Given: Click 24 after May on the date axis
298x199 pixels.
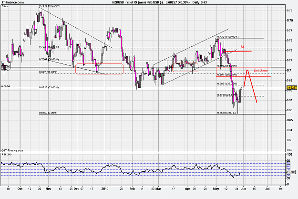Looking at the screenshot, I should pyautogui.click(x=237, y=189).
